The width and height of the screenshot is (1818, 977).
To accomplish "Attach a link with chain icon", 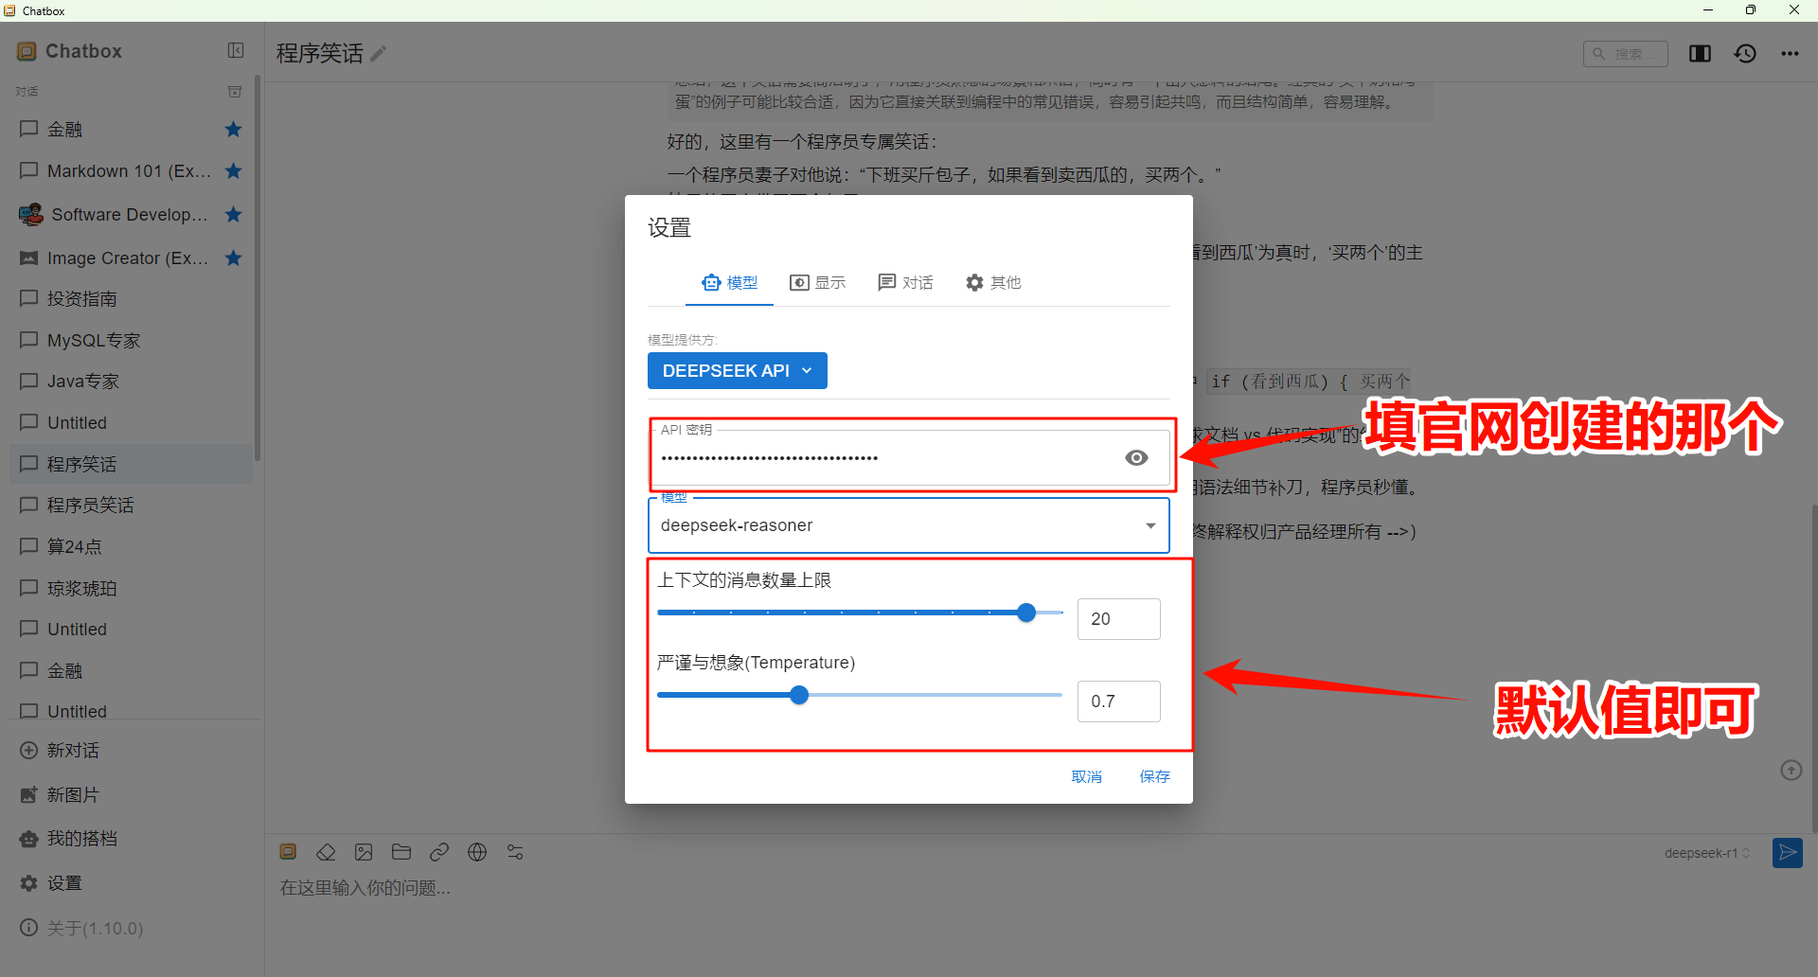I will coord(439,853).
